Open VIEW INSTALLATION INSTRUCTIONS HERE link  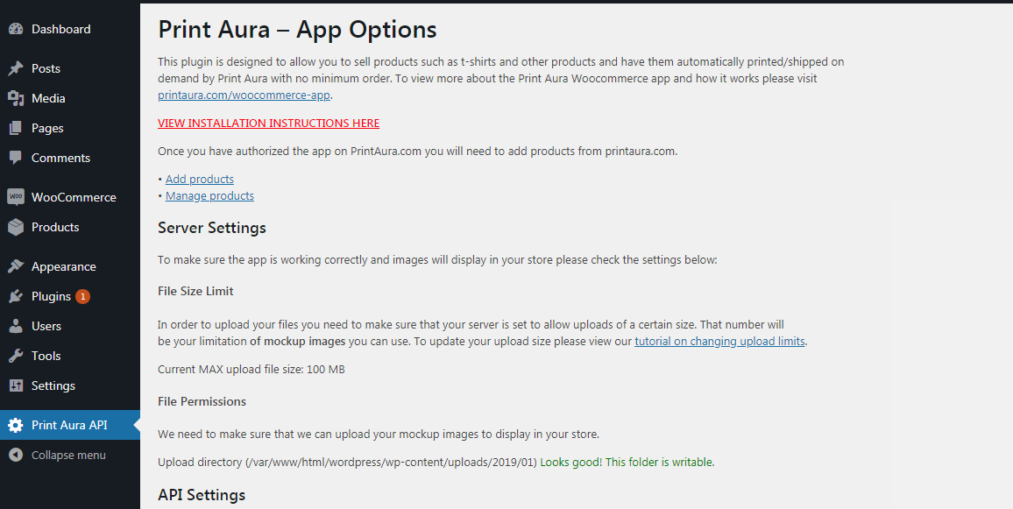269,124
